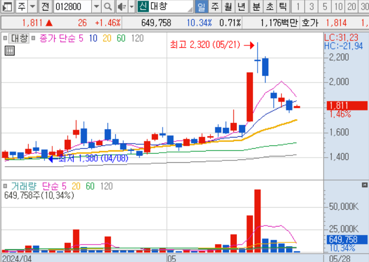The height and width of the screenshot is (262, 369).
Task: Switch to the 년 yearly chart tab
Action: [241, 7]
